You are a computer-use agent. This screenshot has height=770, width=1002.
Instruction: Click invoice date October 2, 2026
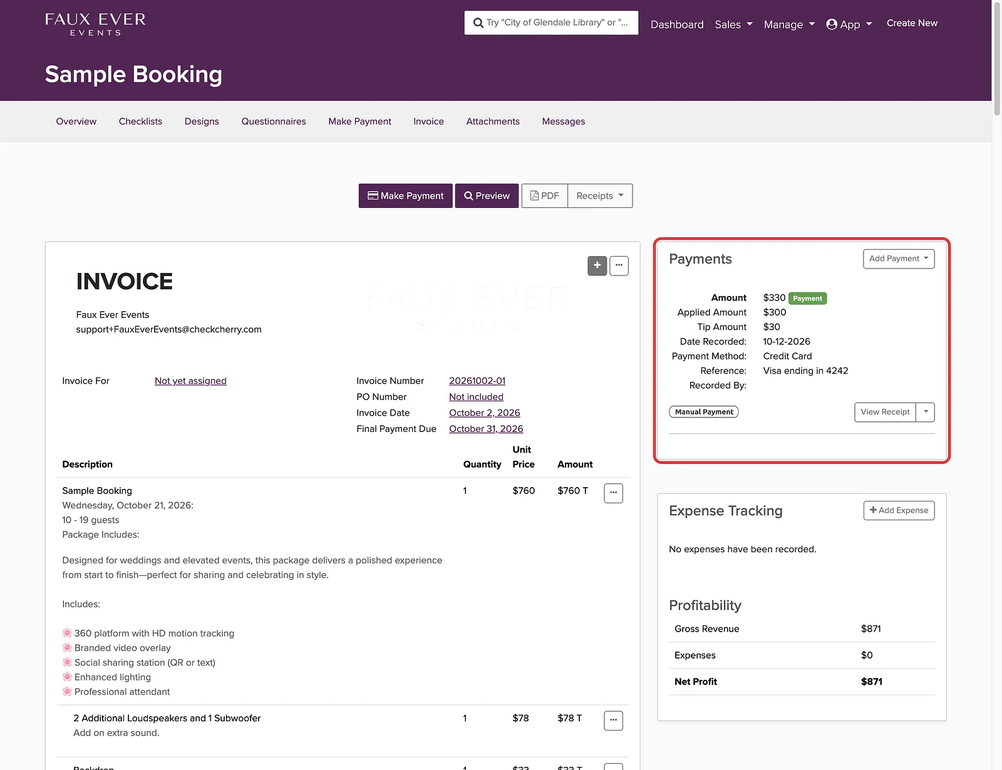click(x=485, y=413)
